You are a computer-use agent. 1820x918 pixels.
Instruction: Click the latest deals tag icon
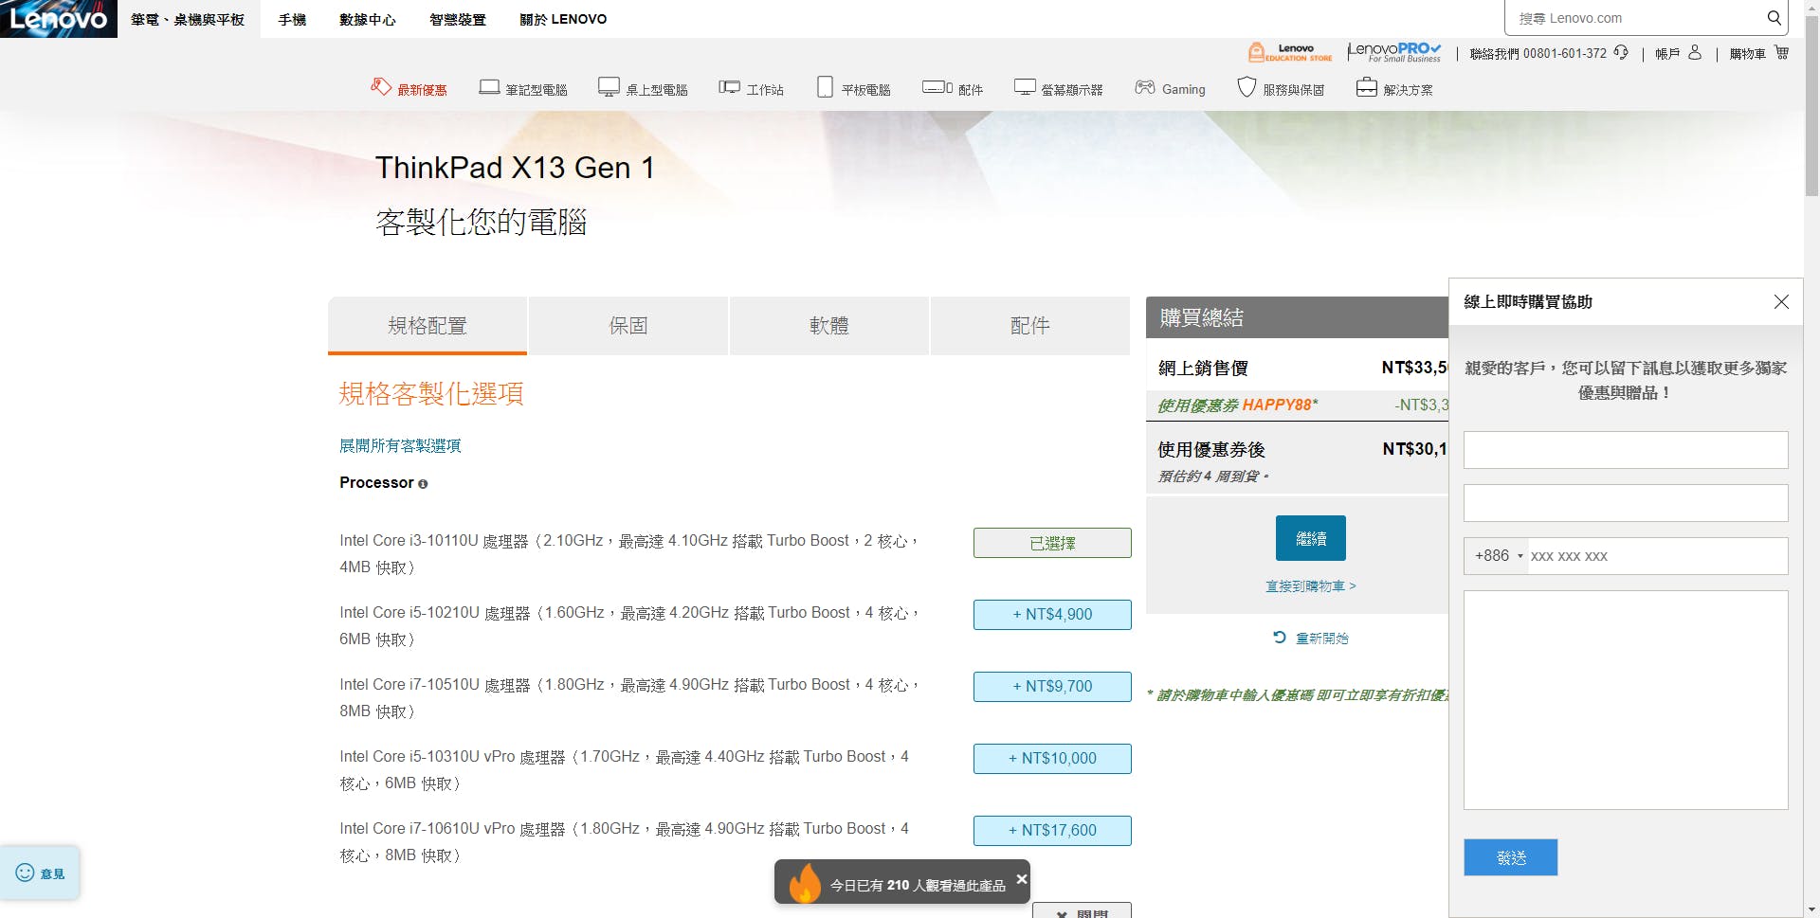381,87
